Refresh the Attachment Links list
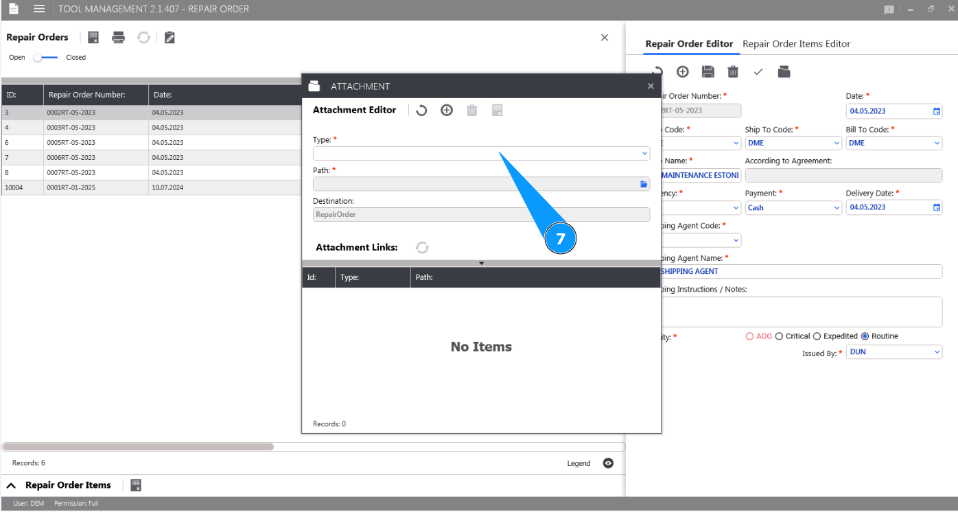Screen dimensions: 958x512 (422, 247)
